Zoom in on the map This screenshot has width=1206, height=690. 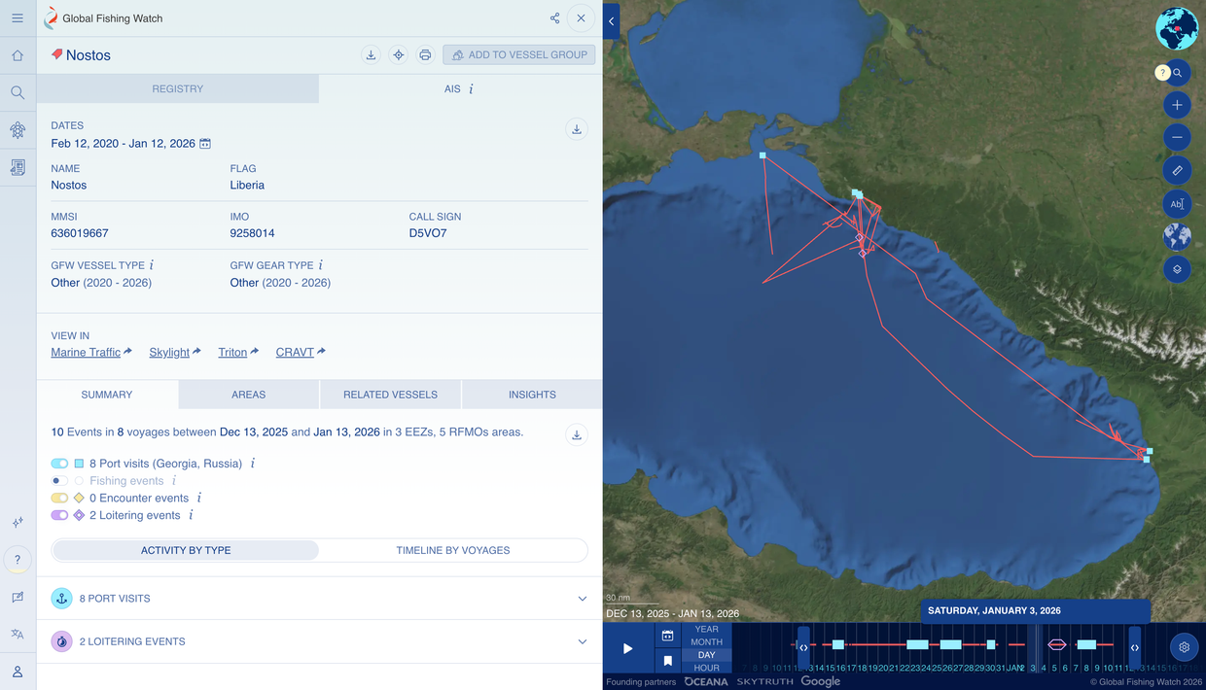(1177, 105)
